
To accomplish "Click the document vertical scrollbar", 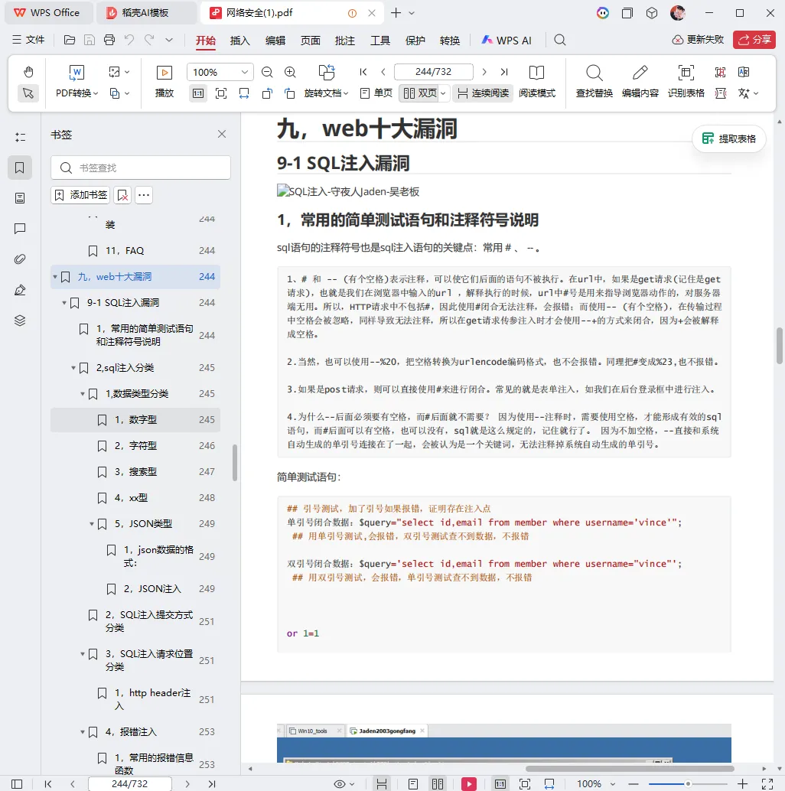I will [780, 346].
